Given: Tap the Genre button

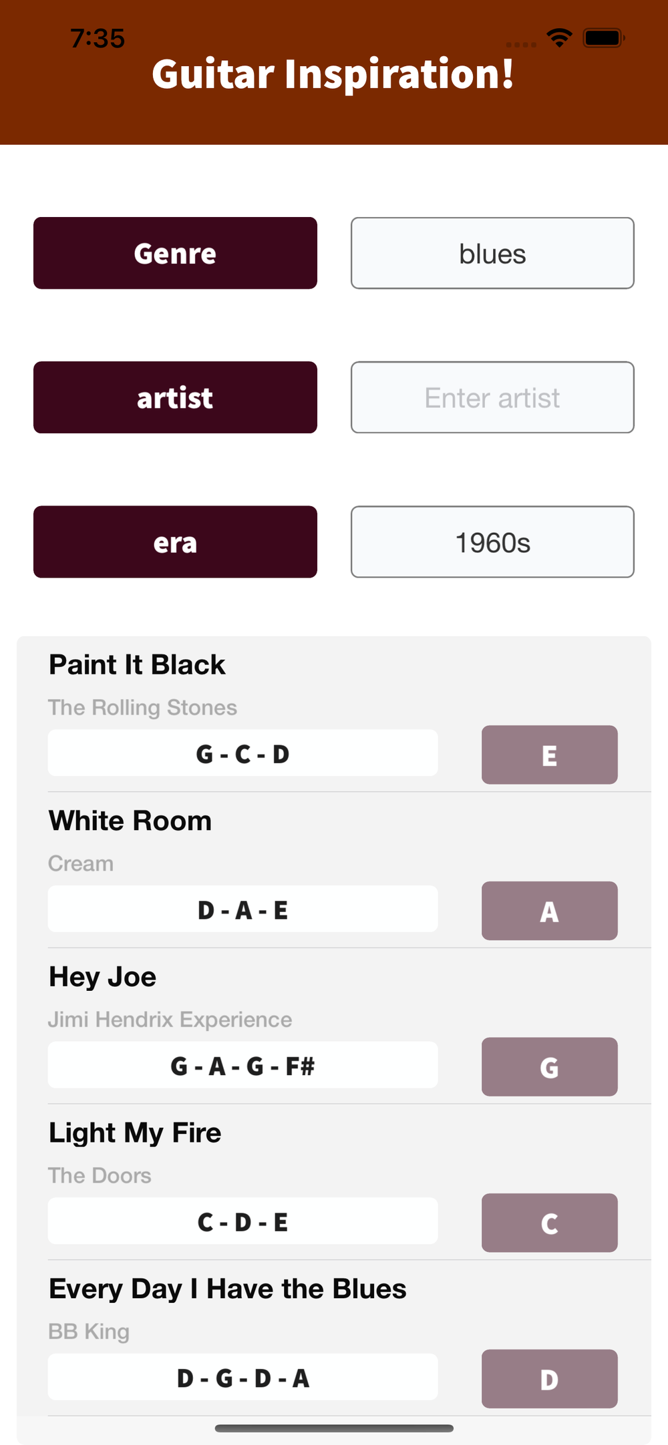Looking at the screenshot, I should [175, 253].
